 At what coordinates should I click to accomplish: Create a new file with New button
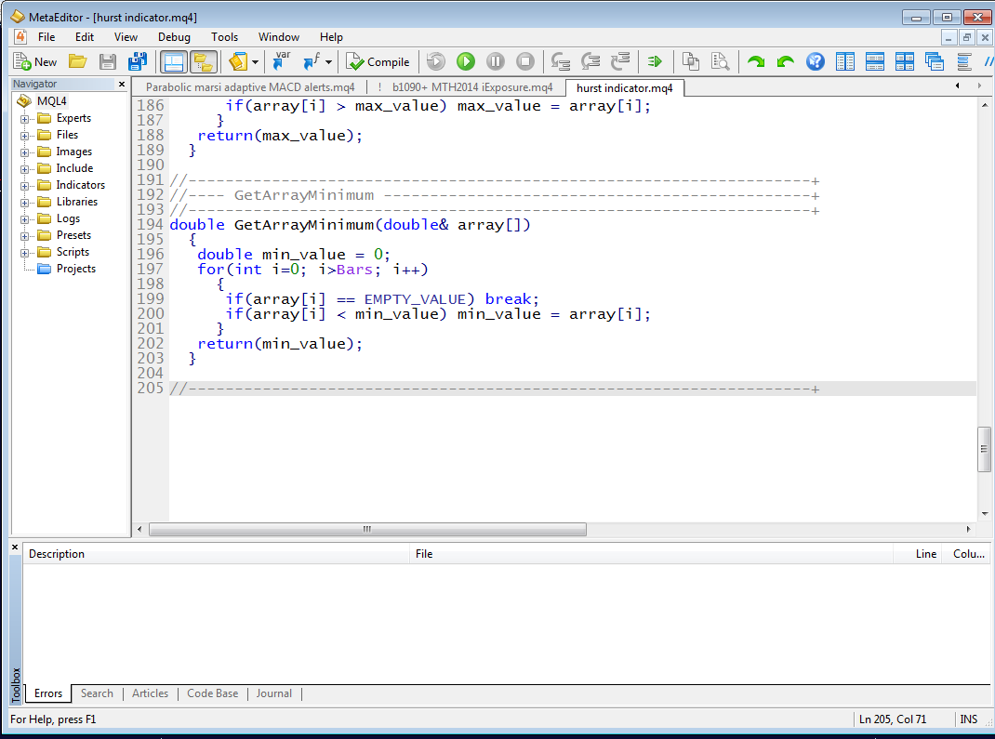point(35,62)
